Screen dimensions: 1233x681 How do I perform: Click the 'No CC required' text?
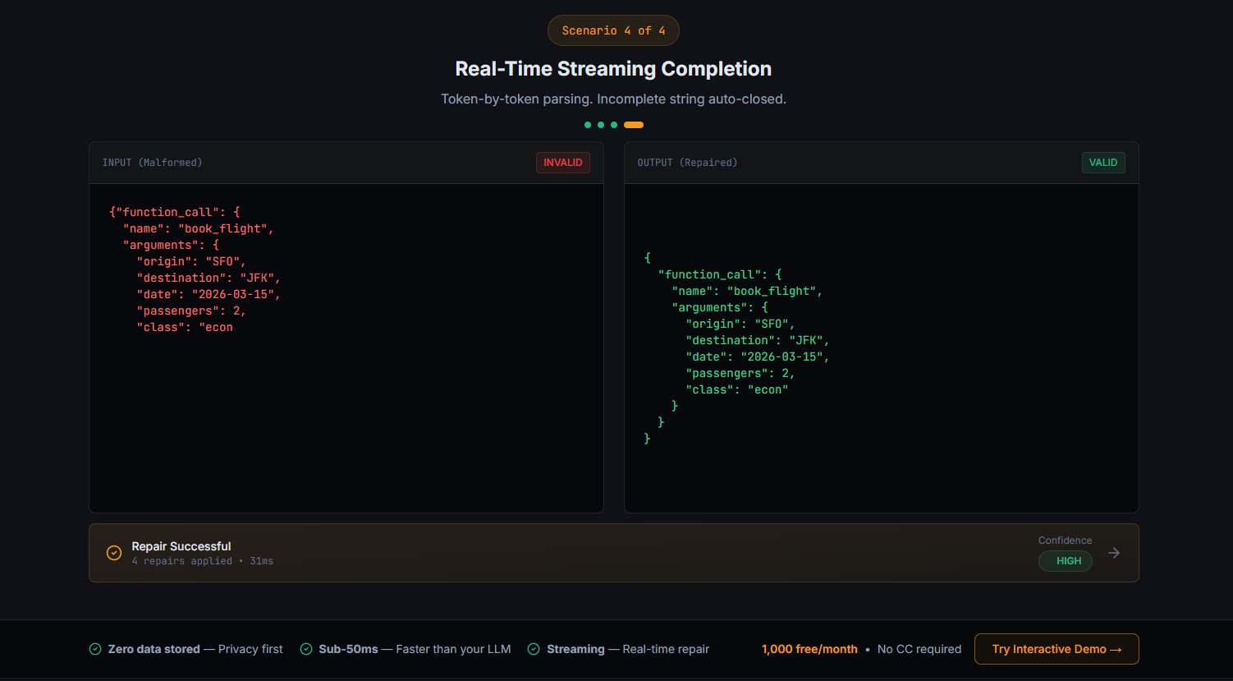pos(919,649)
